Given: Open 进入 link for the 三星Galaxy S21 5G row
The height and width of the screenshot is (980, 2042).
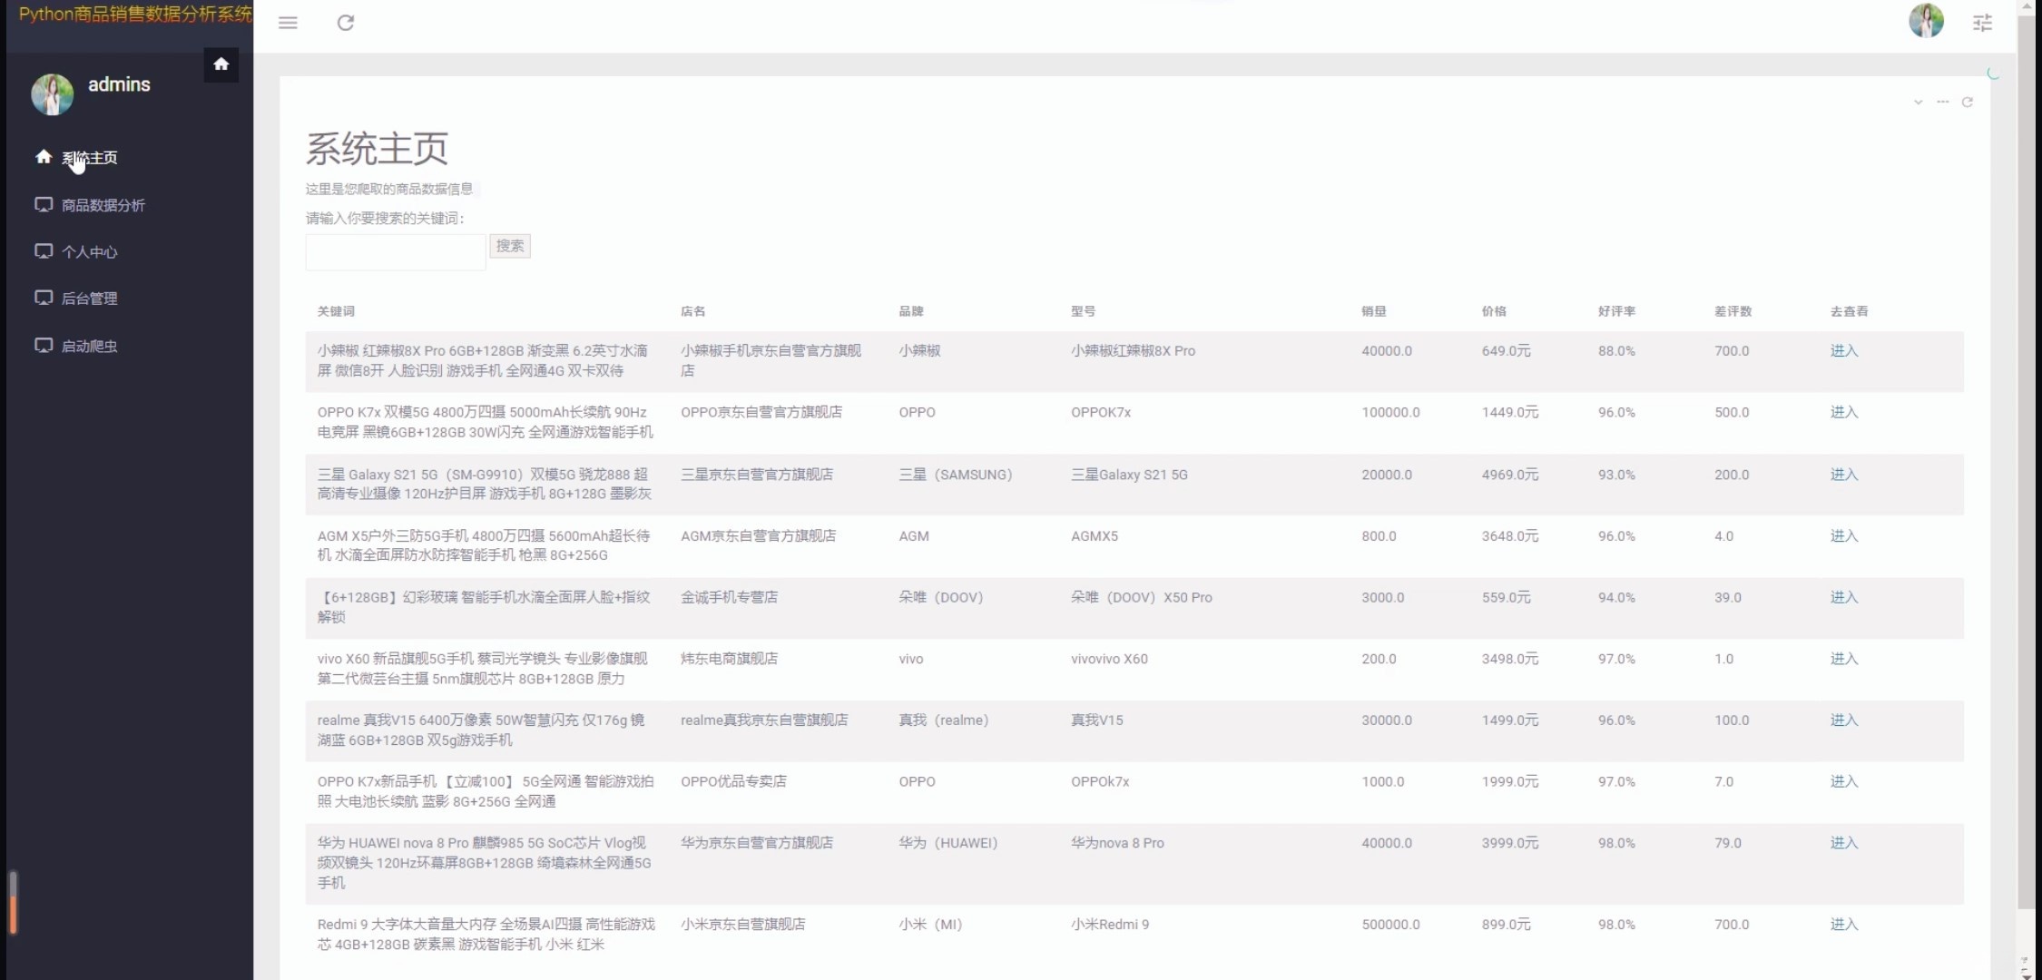Looking at the screenshot, I should (1843, 475).
